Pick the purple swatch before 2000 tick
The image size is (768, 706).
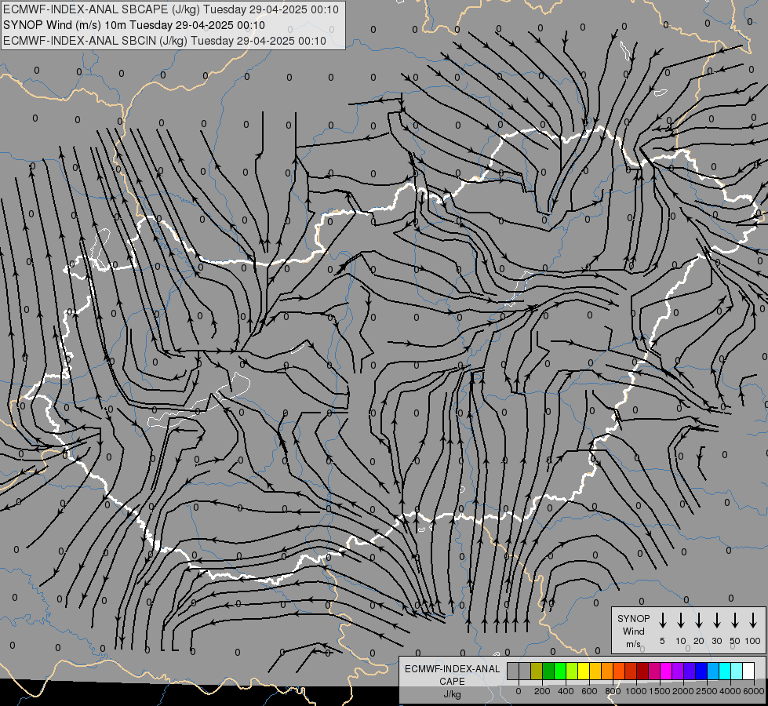point(678,671)
